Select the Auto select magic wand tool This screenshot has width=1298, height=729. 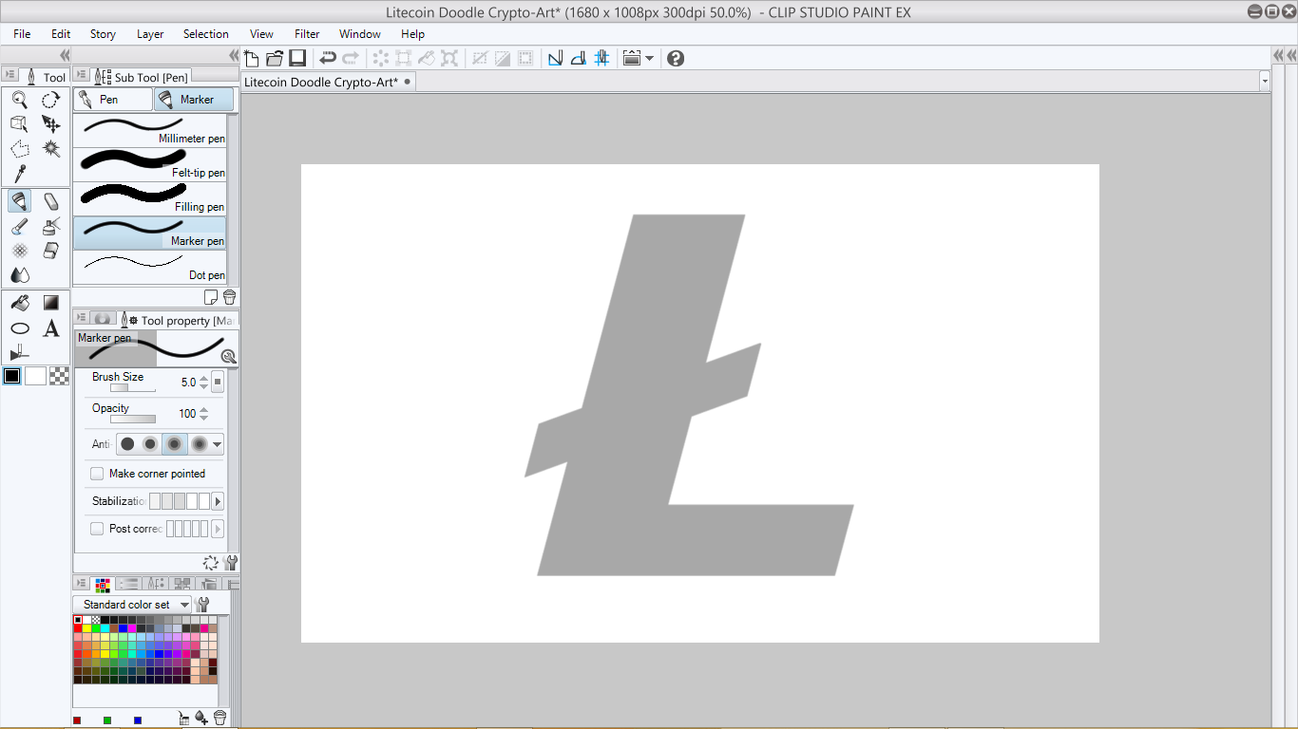51,149
